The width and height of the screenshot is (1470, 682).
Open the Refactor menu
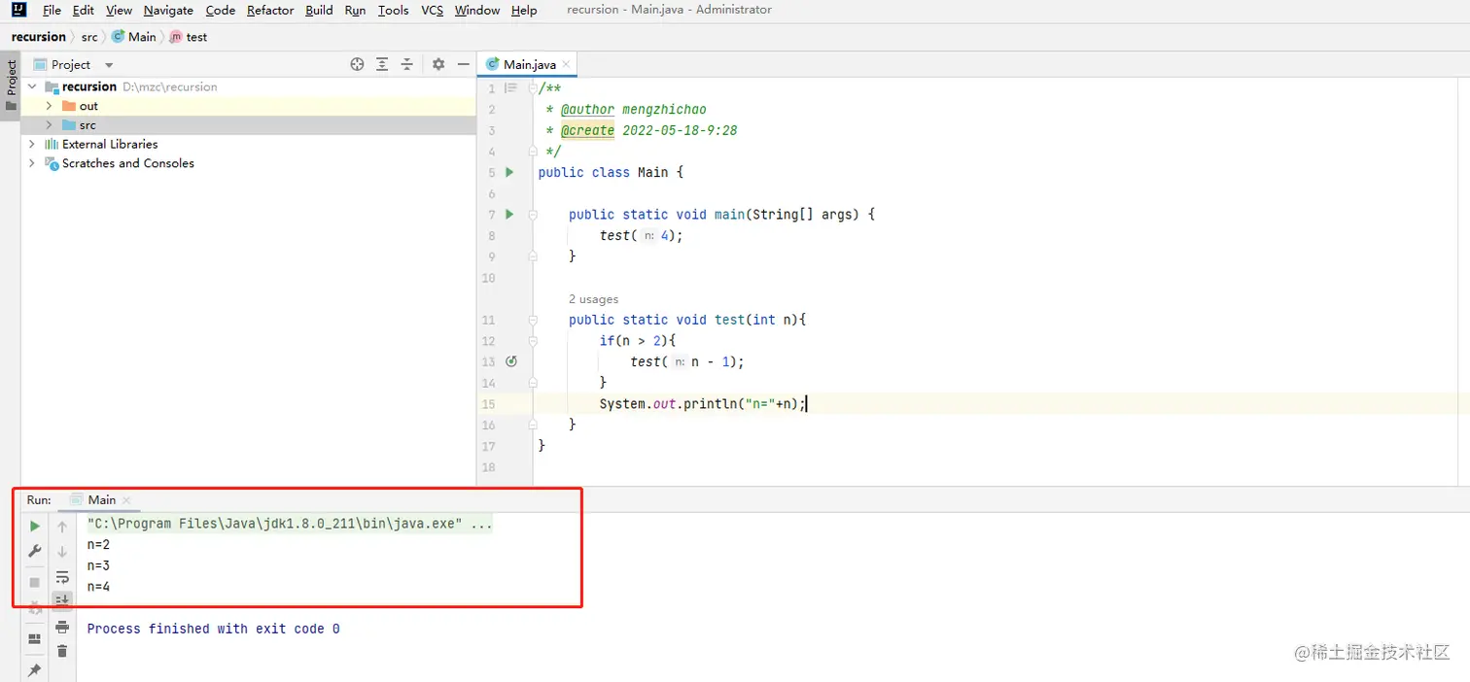point(270,10)
